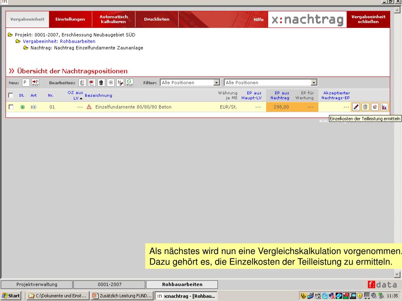Open the Einstellungen tab
Image resolution: width=402 pixels, height=301 pixels.
70,19
